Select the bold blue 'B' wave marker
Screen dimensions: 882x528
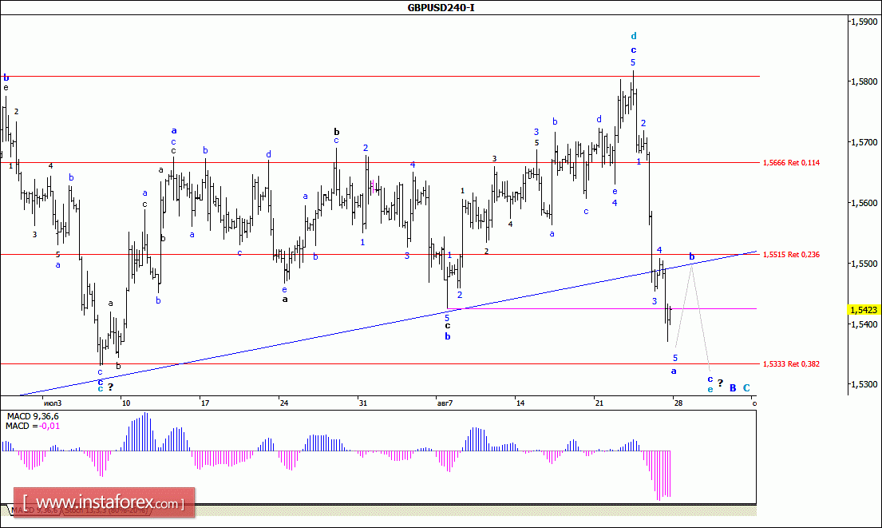pos(732,387)
